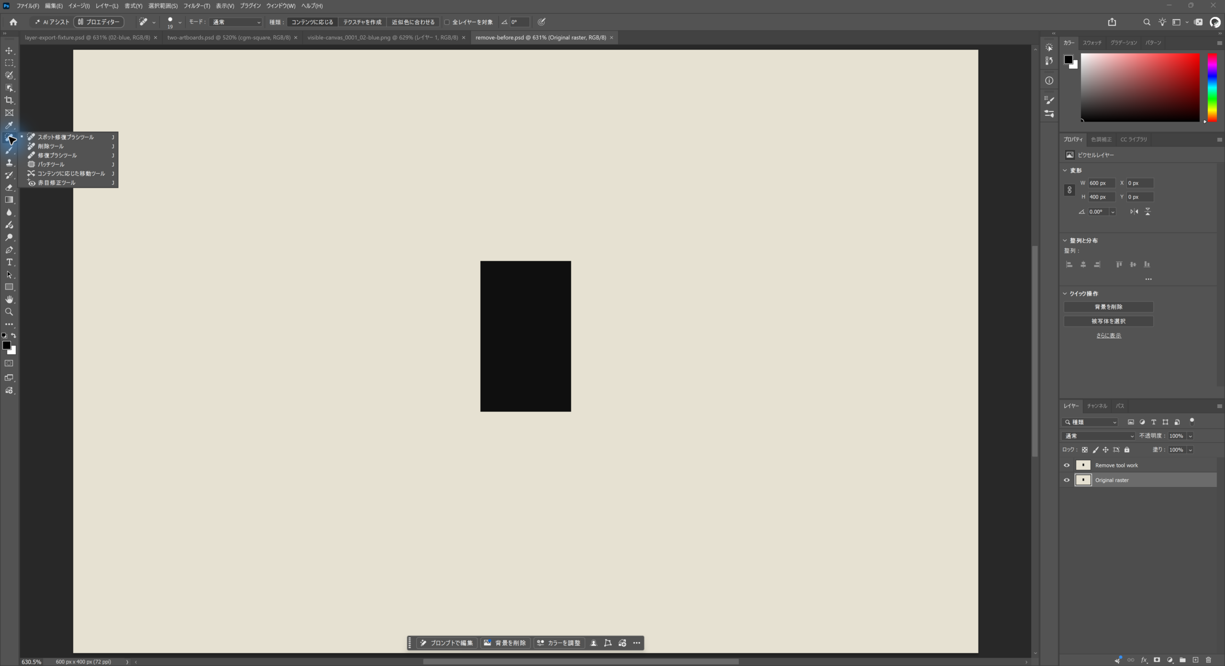Open the Share icon
Viewport: 1225px width, 666px height.
(x=1112, y=22)
